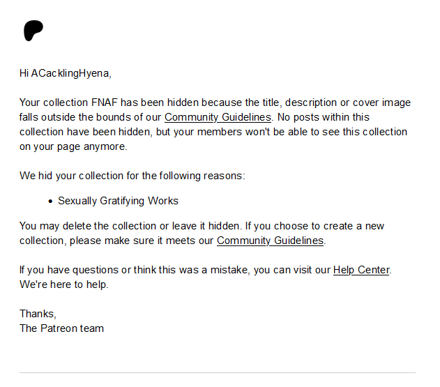The height and width of the screenshot is (387, 440).
Task: Click 'on your page anymore.' text
Action: tap(73, 146)
